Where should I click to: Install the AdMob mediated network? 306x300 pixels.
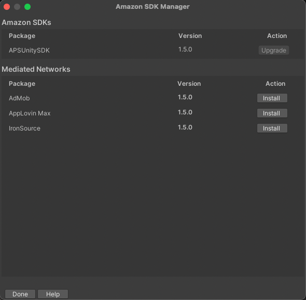[x=272, y=98]
